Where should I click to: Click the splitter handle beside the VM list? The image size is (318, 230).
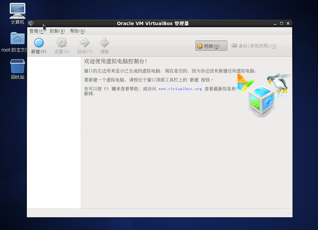[x=82, y=133]
